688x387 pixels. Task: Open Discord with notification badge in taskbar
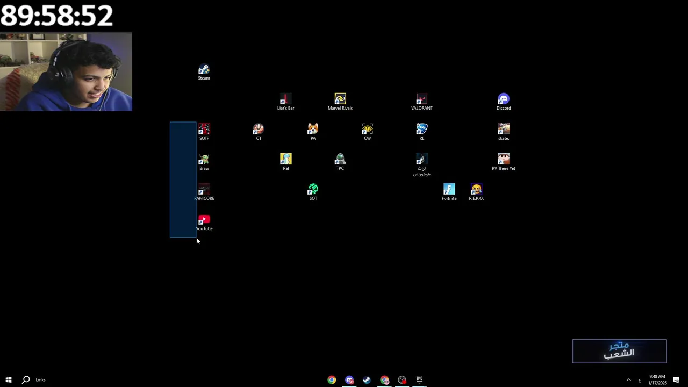pos(349,380)
